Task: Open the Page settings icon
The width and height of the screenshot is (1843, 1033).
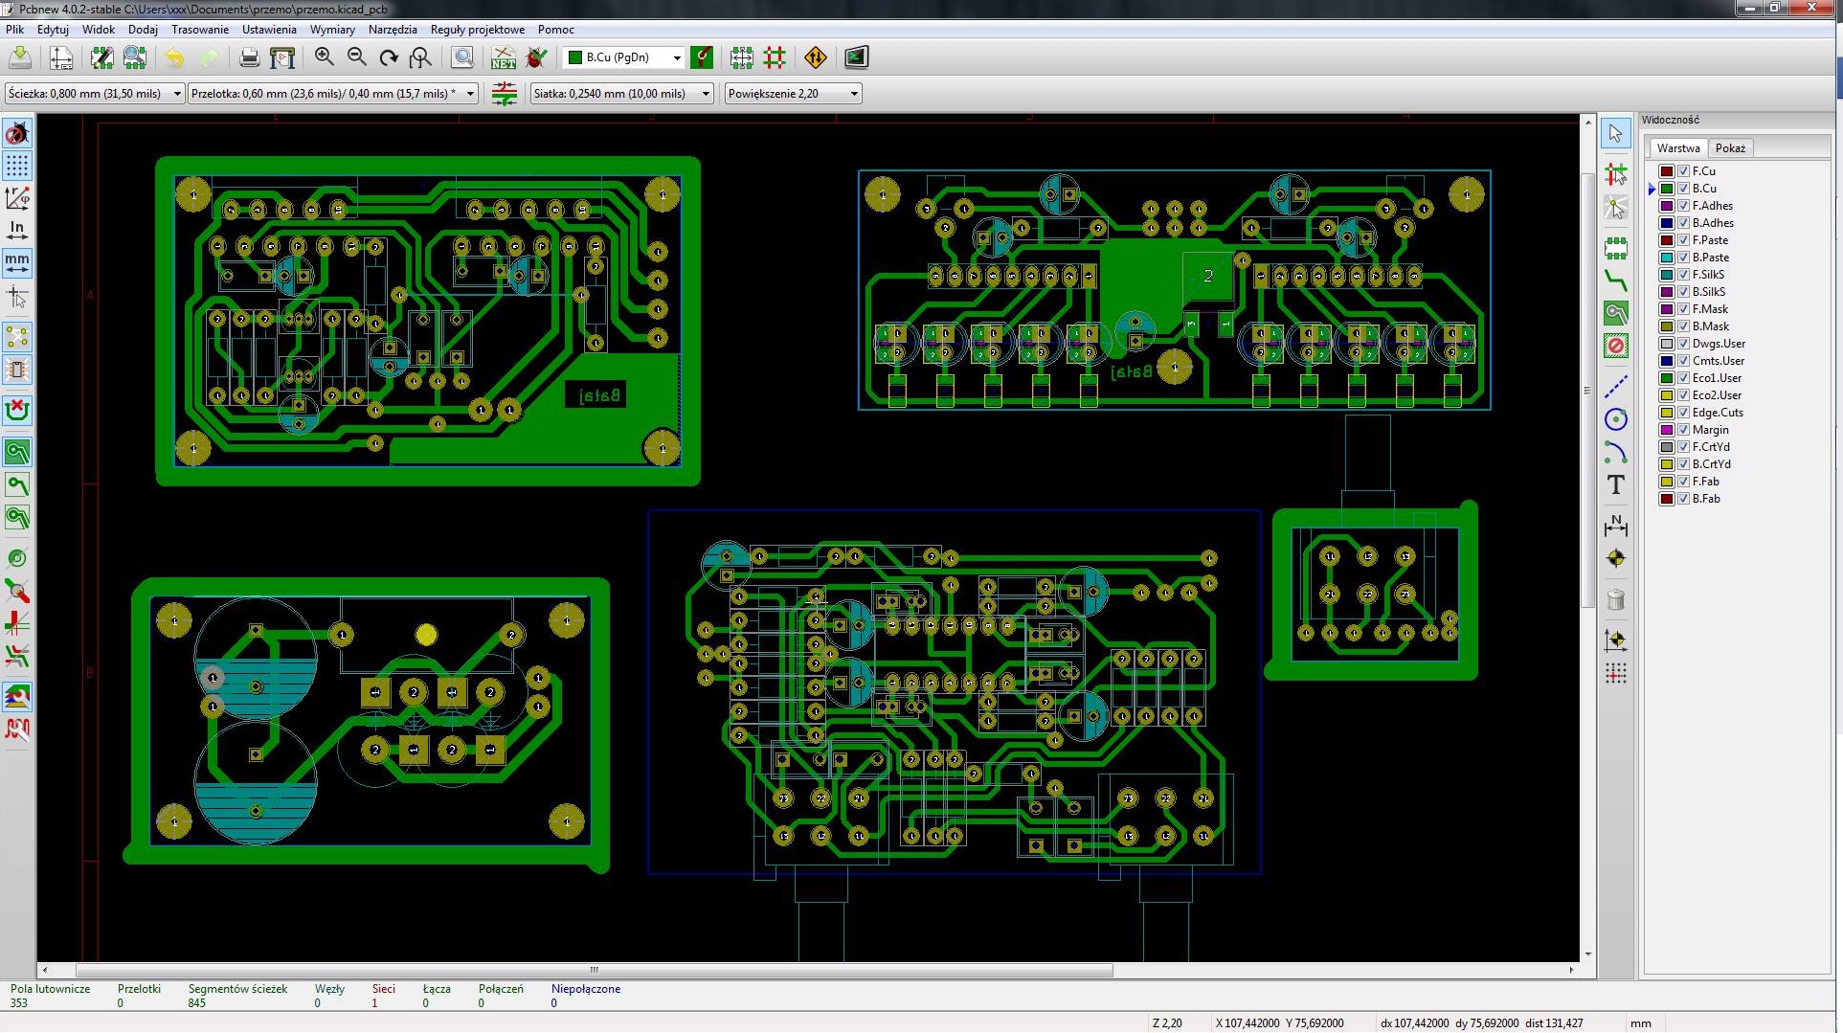Action: (x=61, y=57)
